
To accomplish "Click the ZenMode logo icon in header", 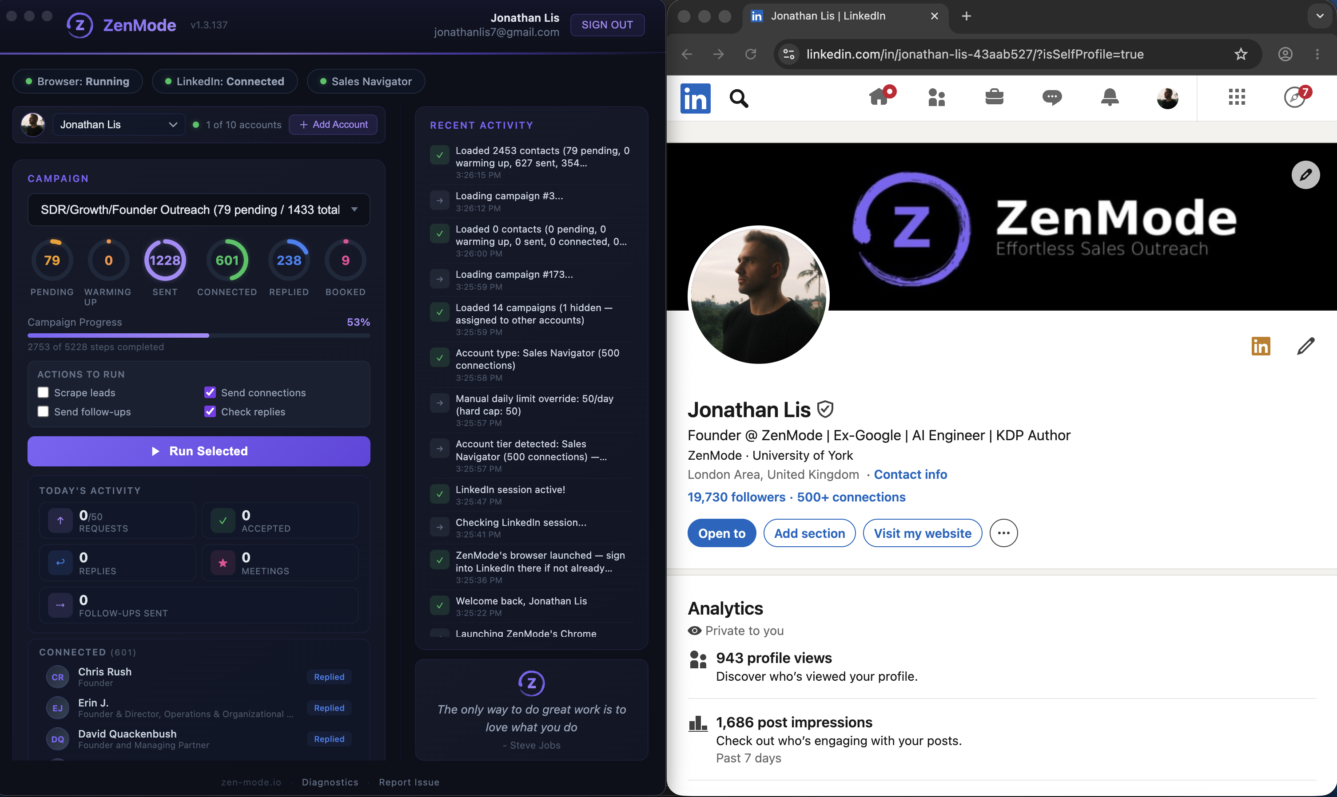I will pyautogui.click(x=80, y=25).
